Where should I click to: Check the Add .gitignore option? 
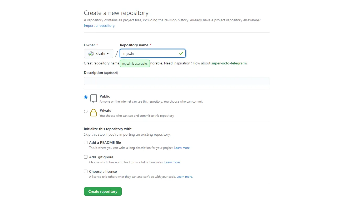coord(86,157)
